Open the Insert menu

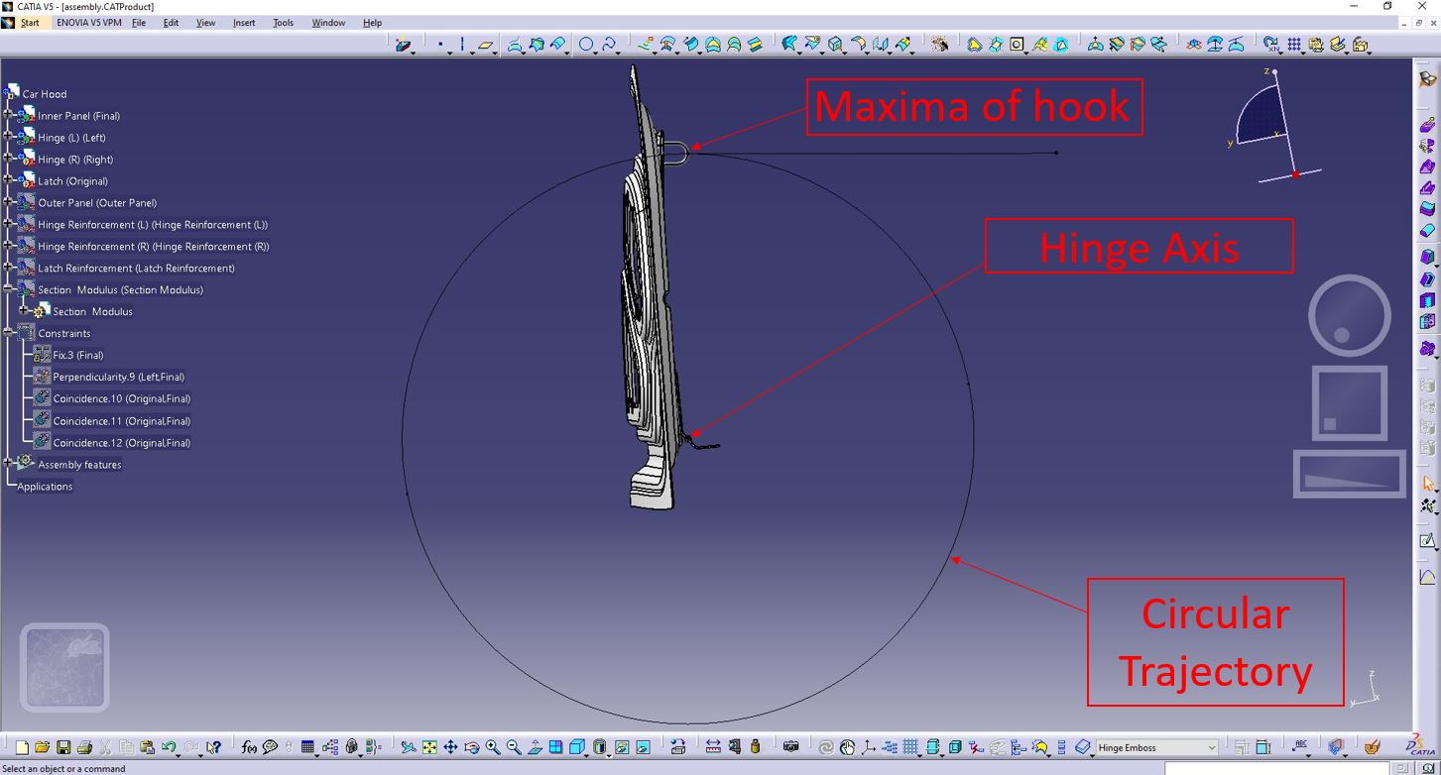[244, 22]
